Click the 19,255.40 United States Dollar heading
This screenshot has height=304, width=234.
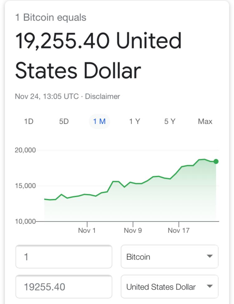pyautogui.click(x=98, y=55)
